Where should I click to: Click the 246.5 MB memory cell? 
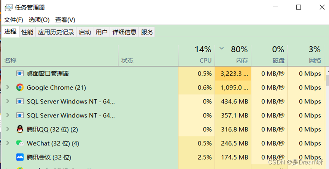point(233,143)
